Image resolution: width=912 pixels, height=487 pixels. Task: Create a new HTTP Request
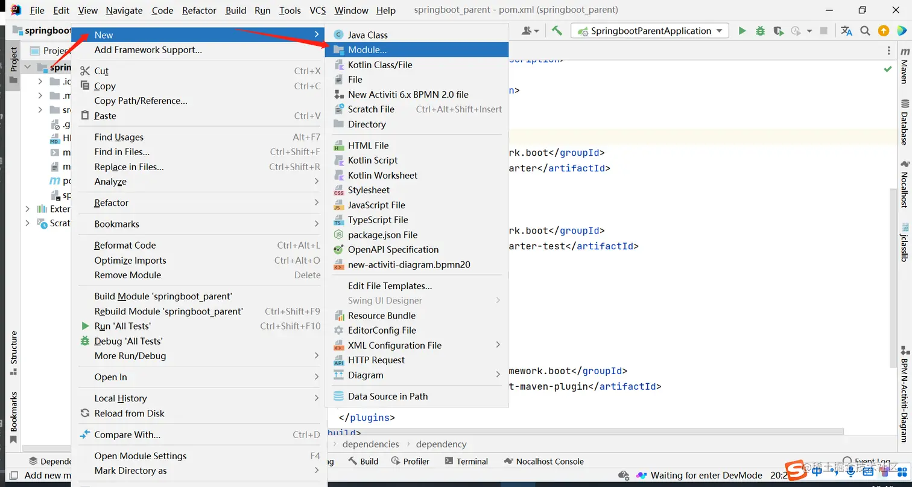tap(417, 360)
